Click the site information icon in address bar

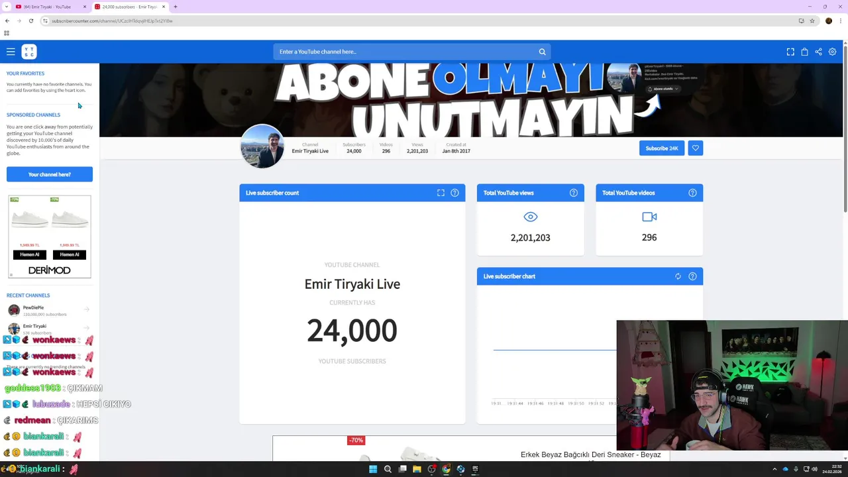[x=45, y=21]
